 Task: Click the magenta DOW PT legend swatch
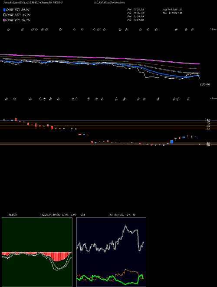click(x=4, y=20)
